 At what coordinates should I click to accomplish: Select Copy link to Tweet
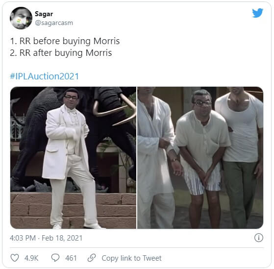pos(131,258)
